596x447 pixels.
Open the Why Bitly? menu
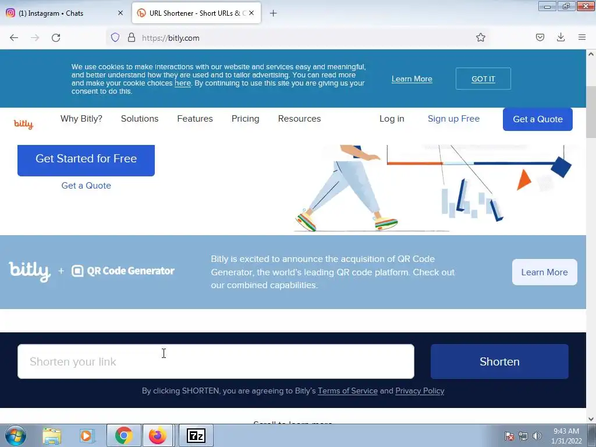click(x=81, y=119)
